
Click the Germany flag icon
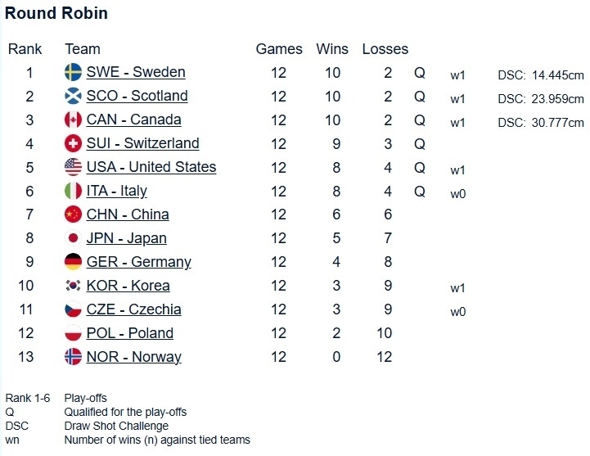(73, 262)
